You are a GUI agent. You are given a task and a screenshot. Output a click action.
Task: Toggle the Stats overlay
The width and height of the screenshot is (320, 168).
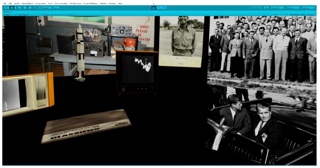pyautogui.click(x=303, y=15)
